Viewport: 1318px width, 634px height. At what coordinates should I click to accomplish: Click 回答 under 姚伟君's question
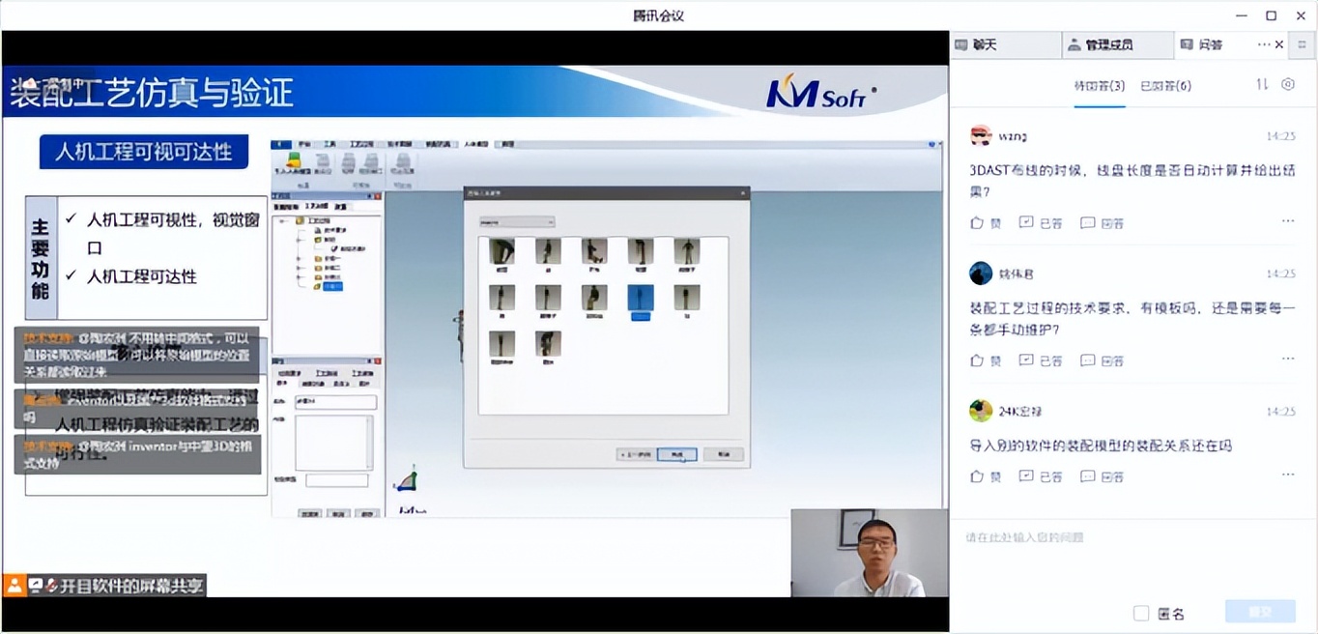point(1102,360)
